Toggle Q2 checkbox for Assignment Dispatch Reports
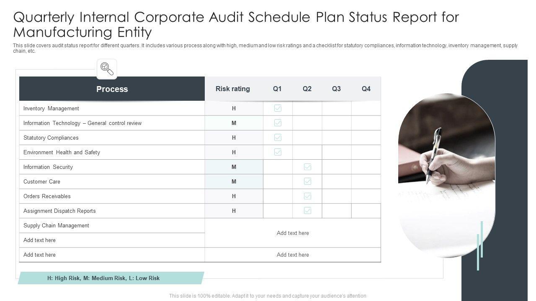This screenshot has height=301, width=536. coord(307,211)
